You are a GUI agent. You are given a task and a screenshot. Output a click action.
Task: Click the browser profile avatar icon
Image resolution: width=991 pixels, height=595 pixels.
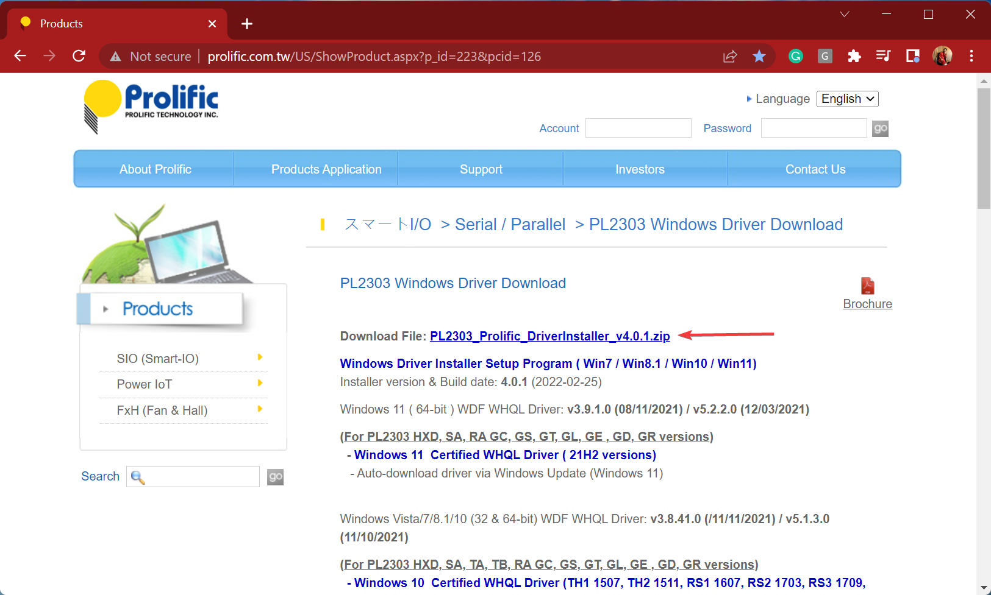point(942,56)
